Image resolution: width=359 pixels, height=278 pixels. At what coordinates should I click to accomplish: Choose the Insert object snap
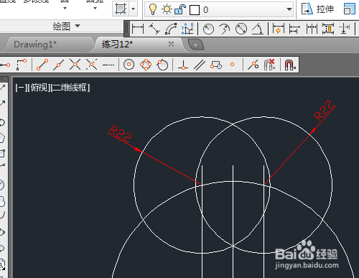pyautogui.click(x=216, y=65)
